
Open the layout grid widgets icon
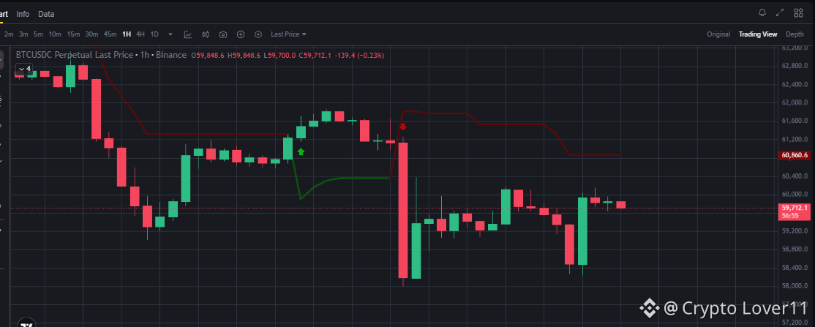pyautogui.click(x=798, y=13)
